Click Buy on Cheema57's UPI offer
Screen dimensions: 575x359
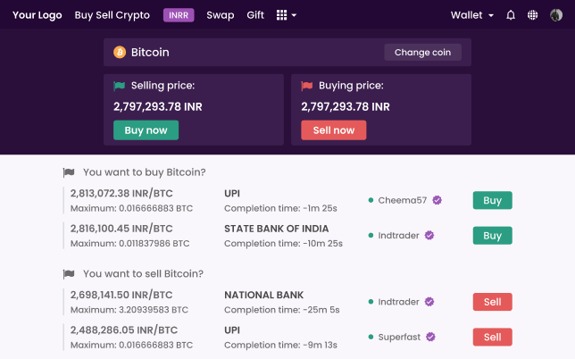pyautogui.click(x=492, y=201)
